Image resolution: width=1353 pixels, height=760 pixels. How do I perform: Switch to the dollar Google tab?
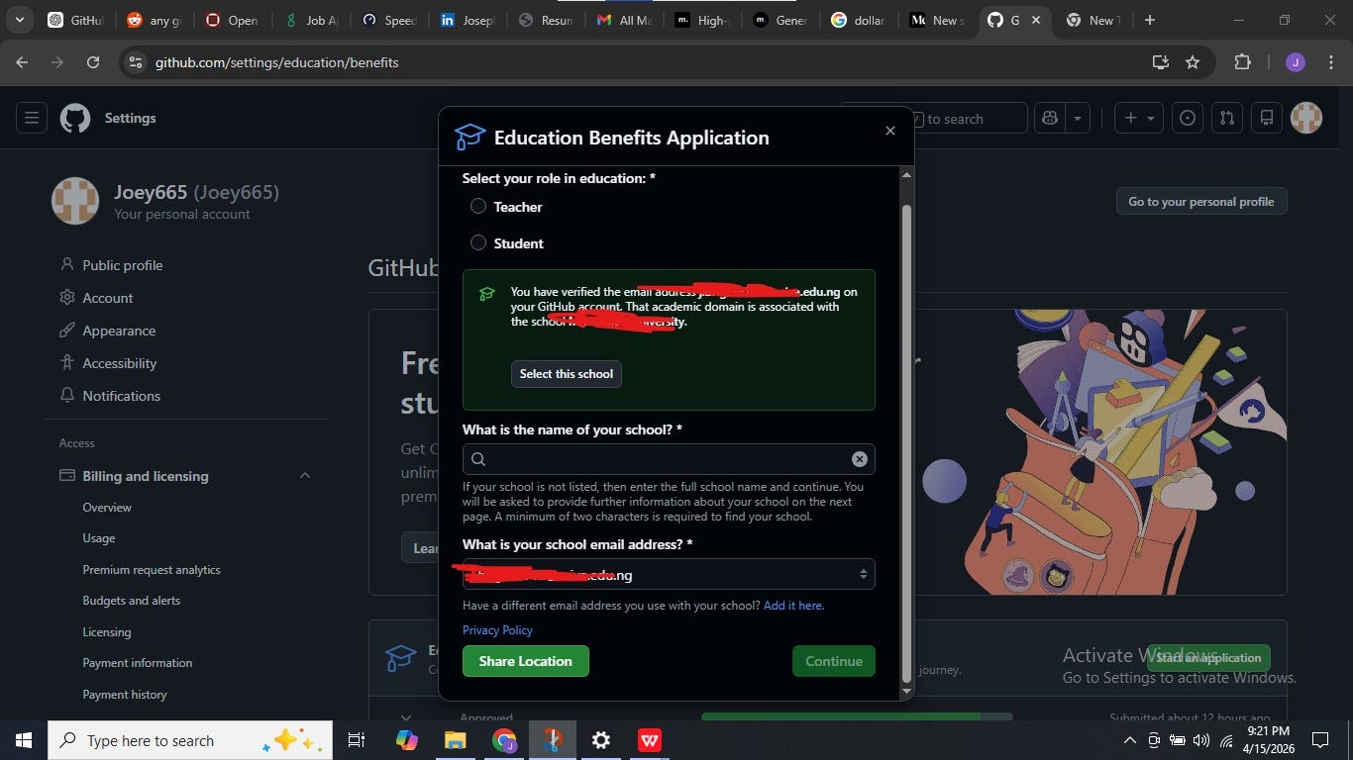(x=858, y=20)
